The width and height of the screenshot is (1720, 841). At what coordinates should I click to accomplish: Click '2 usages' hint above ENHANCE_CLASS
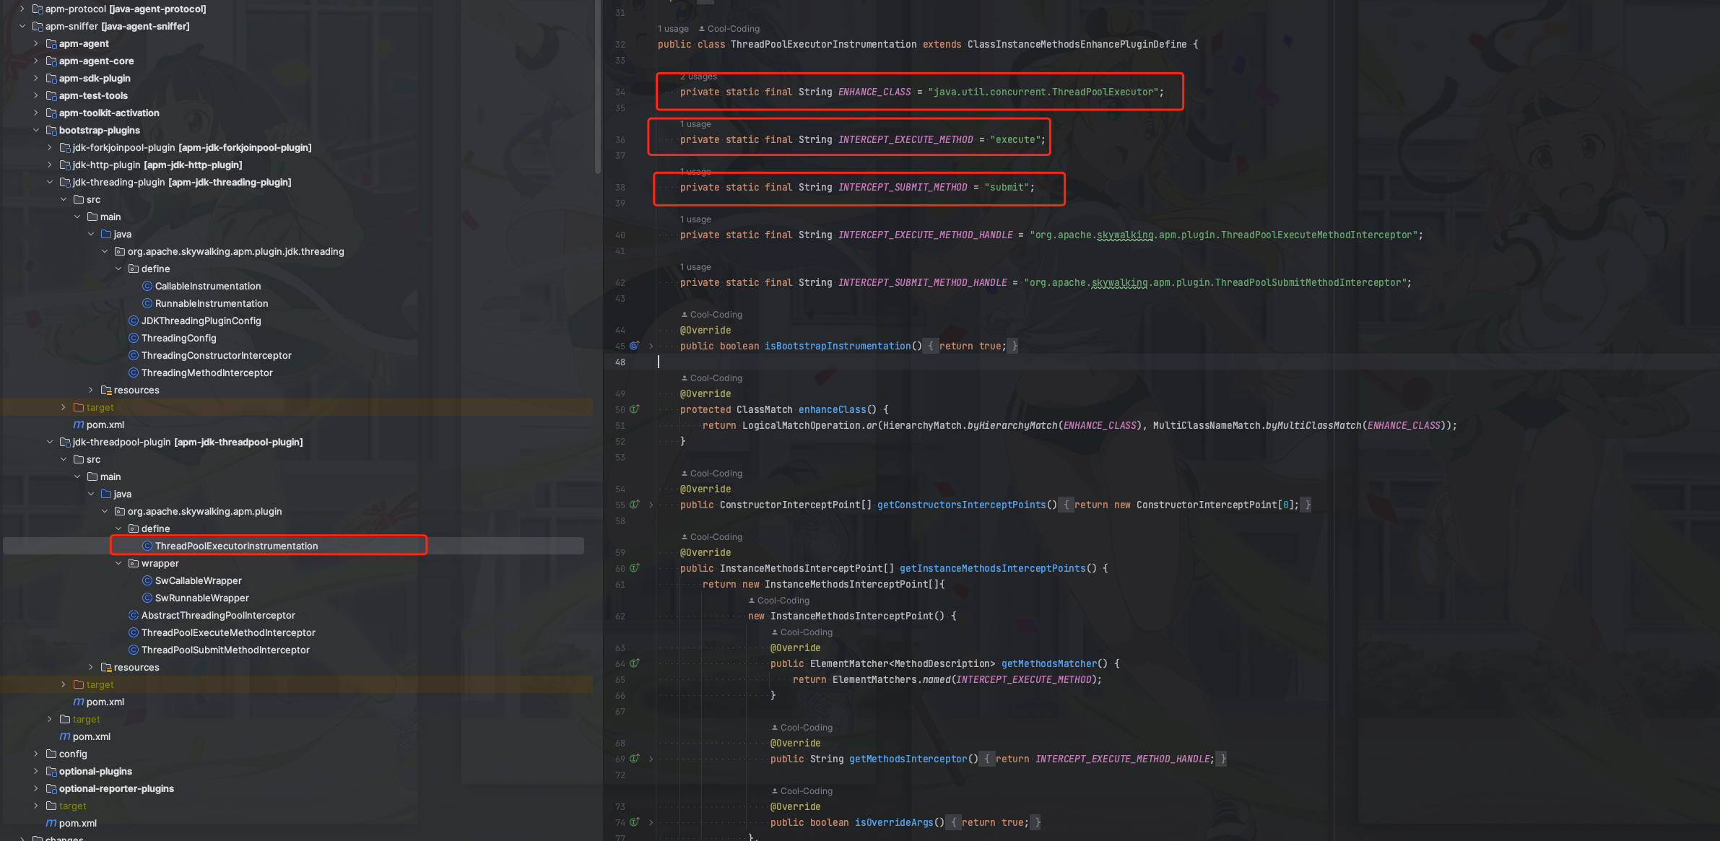point(698,77)
